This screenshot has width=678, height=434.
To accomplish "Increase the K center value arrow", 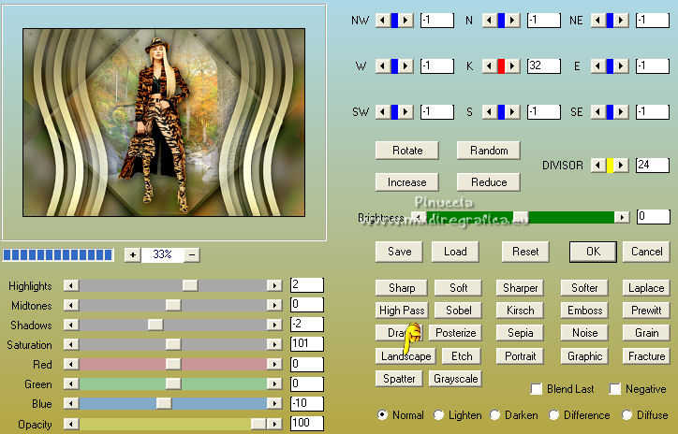I will tap(512, 66).
